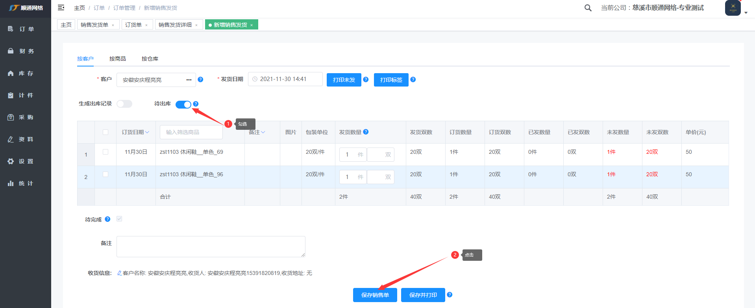Viewport: 755px width, 308px height.
Task: Switch to the 按商品 tab
Action: click(x=118, y=59)
